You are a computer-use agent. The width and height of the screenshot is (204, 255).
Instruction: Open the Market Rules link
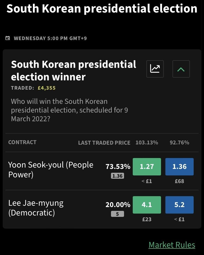(x=172, y=245)
